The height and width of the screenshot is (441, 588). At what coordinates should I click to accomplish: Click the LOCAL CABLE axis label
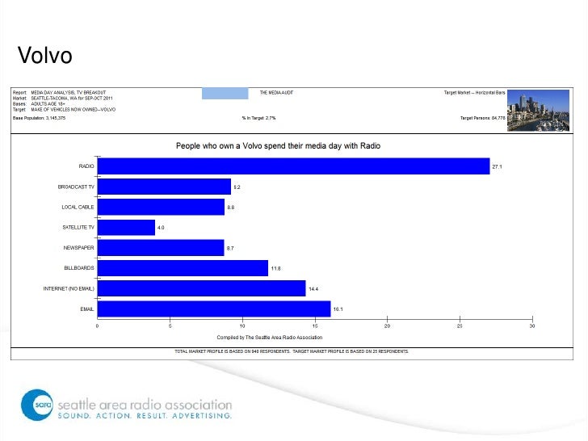point(78,207)
